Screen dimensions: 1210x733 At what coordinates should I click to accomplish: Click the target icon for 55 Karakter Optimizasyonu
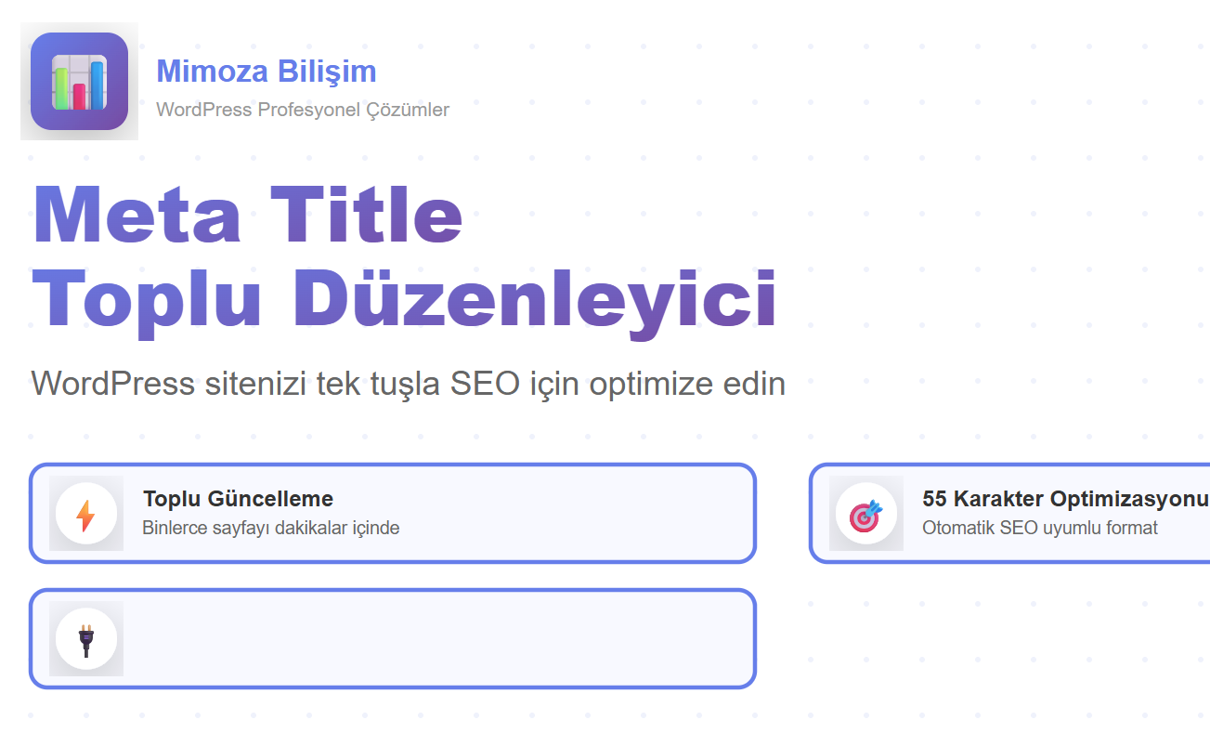865,513
